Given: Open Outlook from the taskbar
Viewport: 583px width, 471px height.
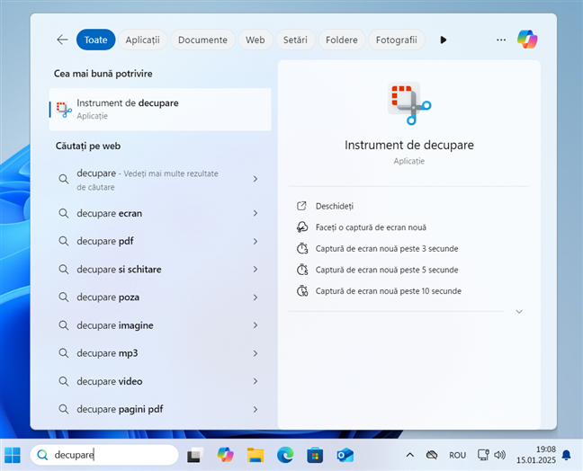Looking at the screenshot, I should [345, 455].
